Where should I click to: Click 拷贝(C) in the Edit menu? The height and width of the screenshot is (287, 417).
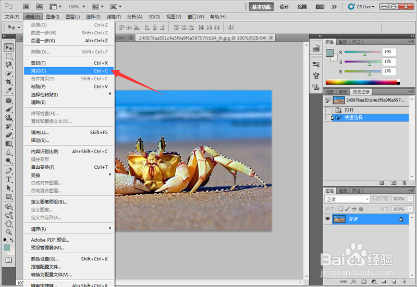click(x=69, y=71)
